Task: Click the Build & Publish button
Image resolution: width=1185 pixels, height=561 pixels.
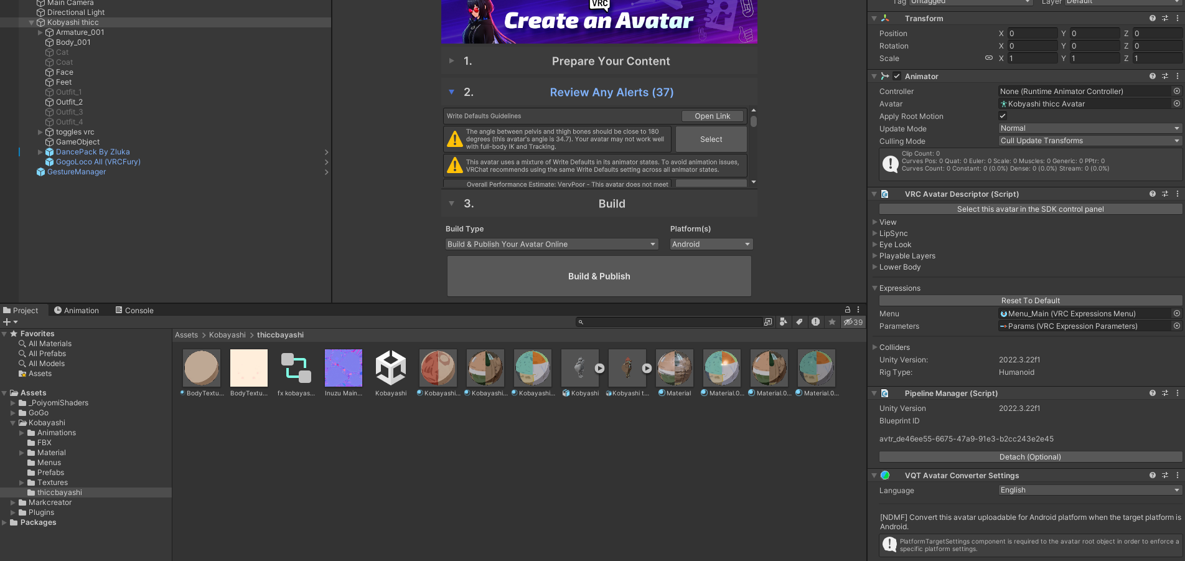Action: [x=599, y=276]
